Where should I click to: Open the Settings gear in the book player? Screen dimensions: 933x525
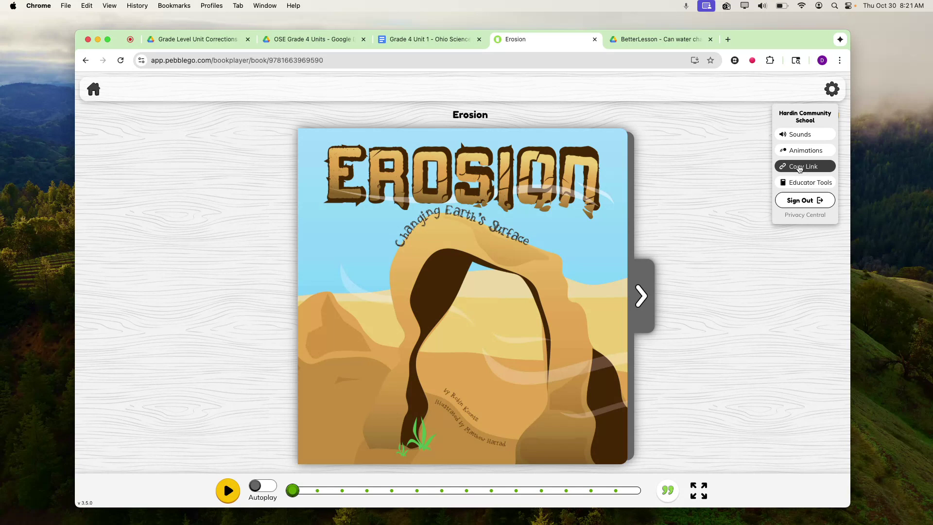coord(831,89)
